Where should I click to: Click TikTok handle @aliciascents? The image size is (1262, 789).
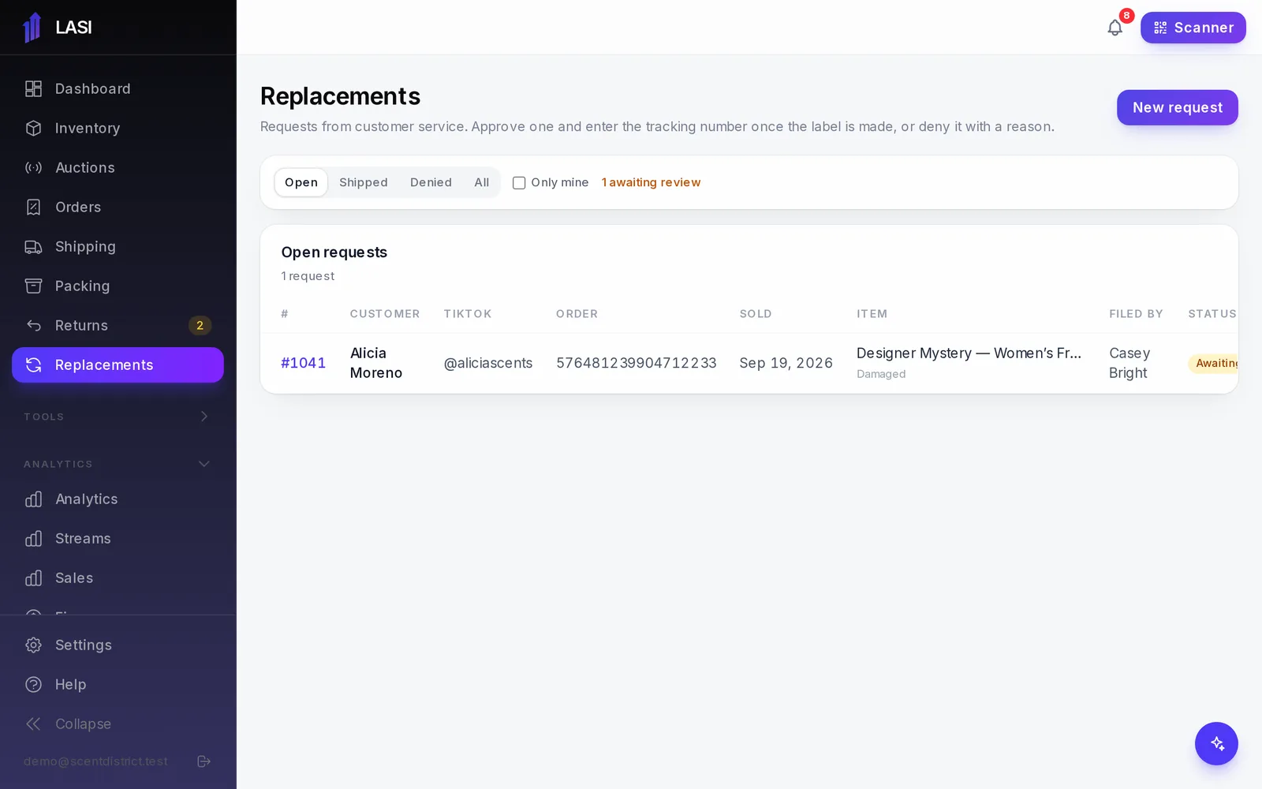[488, 363]
